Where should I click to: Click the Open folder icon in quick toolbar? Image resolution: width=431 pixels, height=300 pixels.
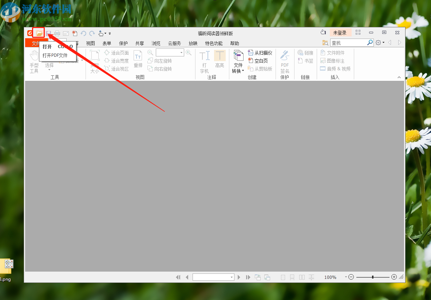(39, 33)
